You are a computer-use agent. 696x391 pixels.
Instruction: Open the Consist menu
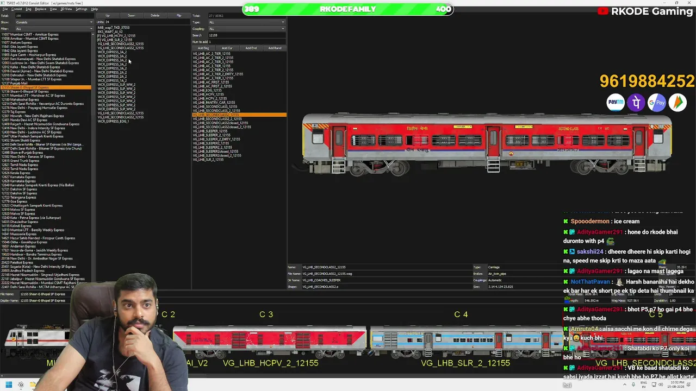pyautogui.click(x=16, y=9)
